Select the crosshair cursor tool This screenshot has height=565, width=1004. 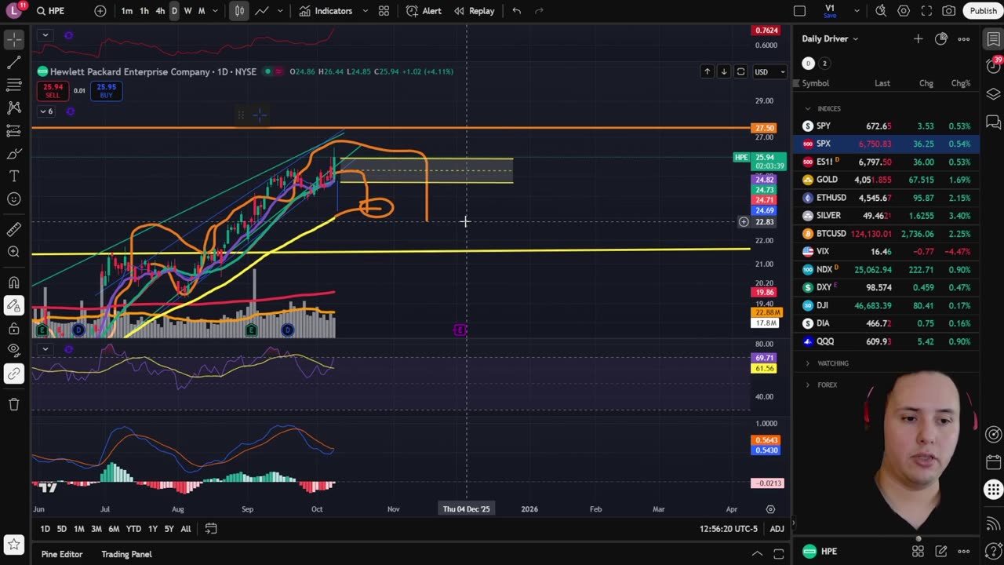pyautogui.click(x=14, y=38)
